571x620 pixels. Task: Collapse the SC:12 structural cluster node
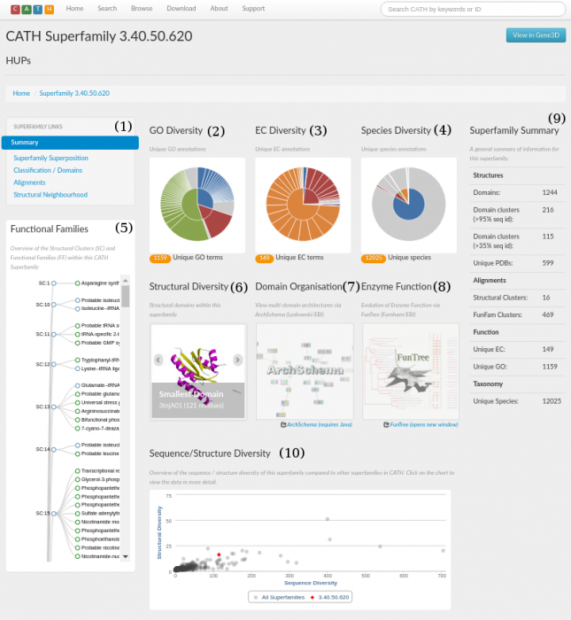click(x=54, y=364)
